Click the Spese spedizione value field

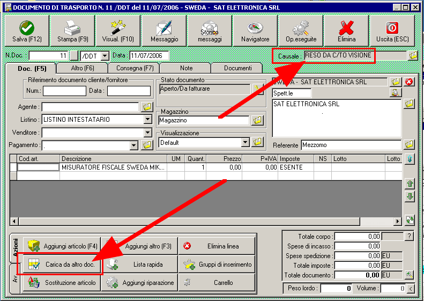click(358, 256)
